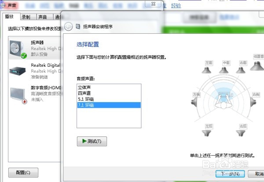Click the 配置(C) button in the Sound window
264x182 pixels.
pyautogui.click(x=23, y=172)
